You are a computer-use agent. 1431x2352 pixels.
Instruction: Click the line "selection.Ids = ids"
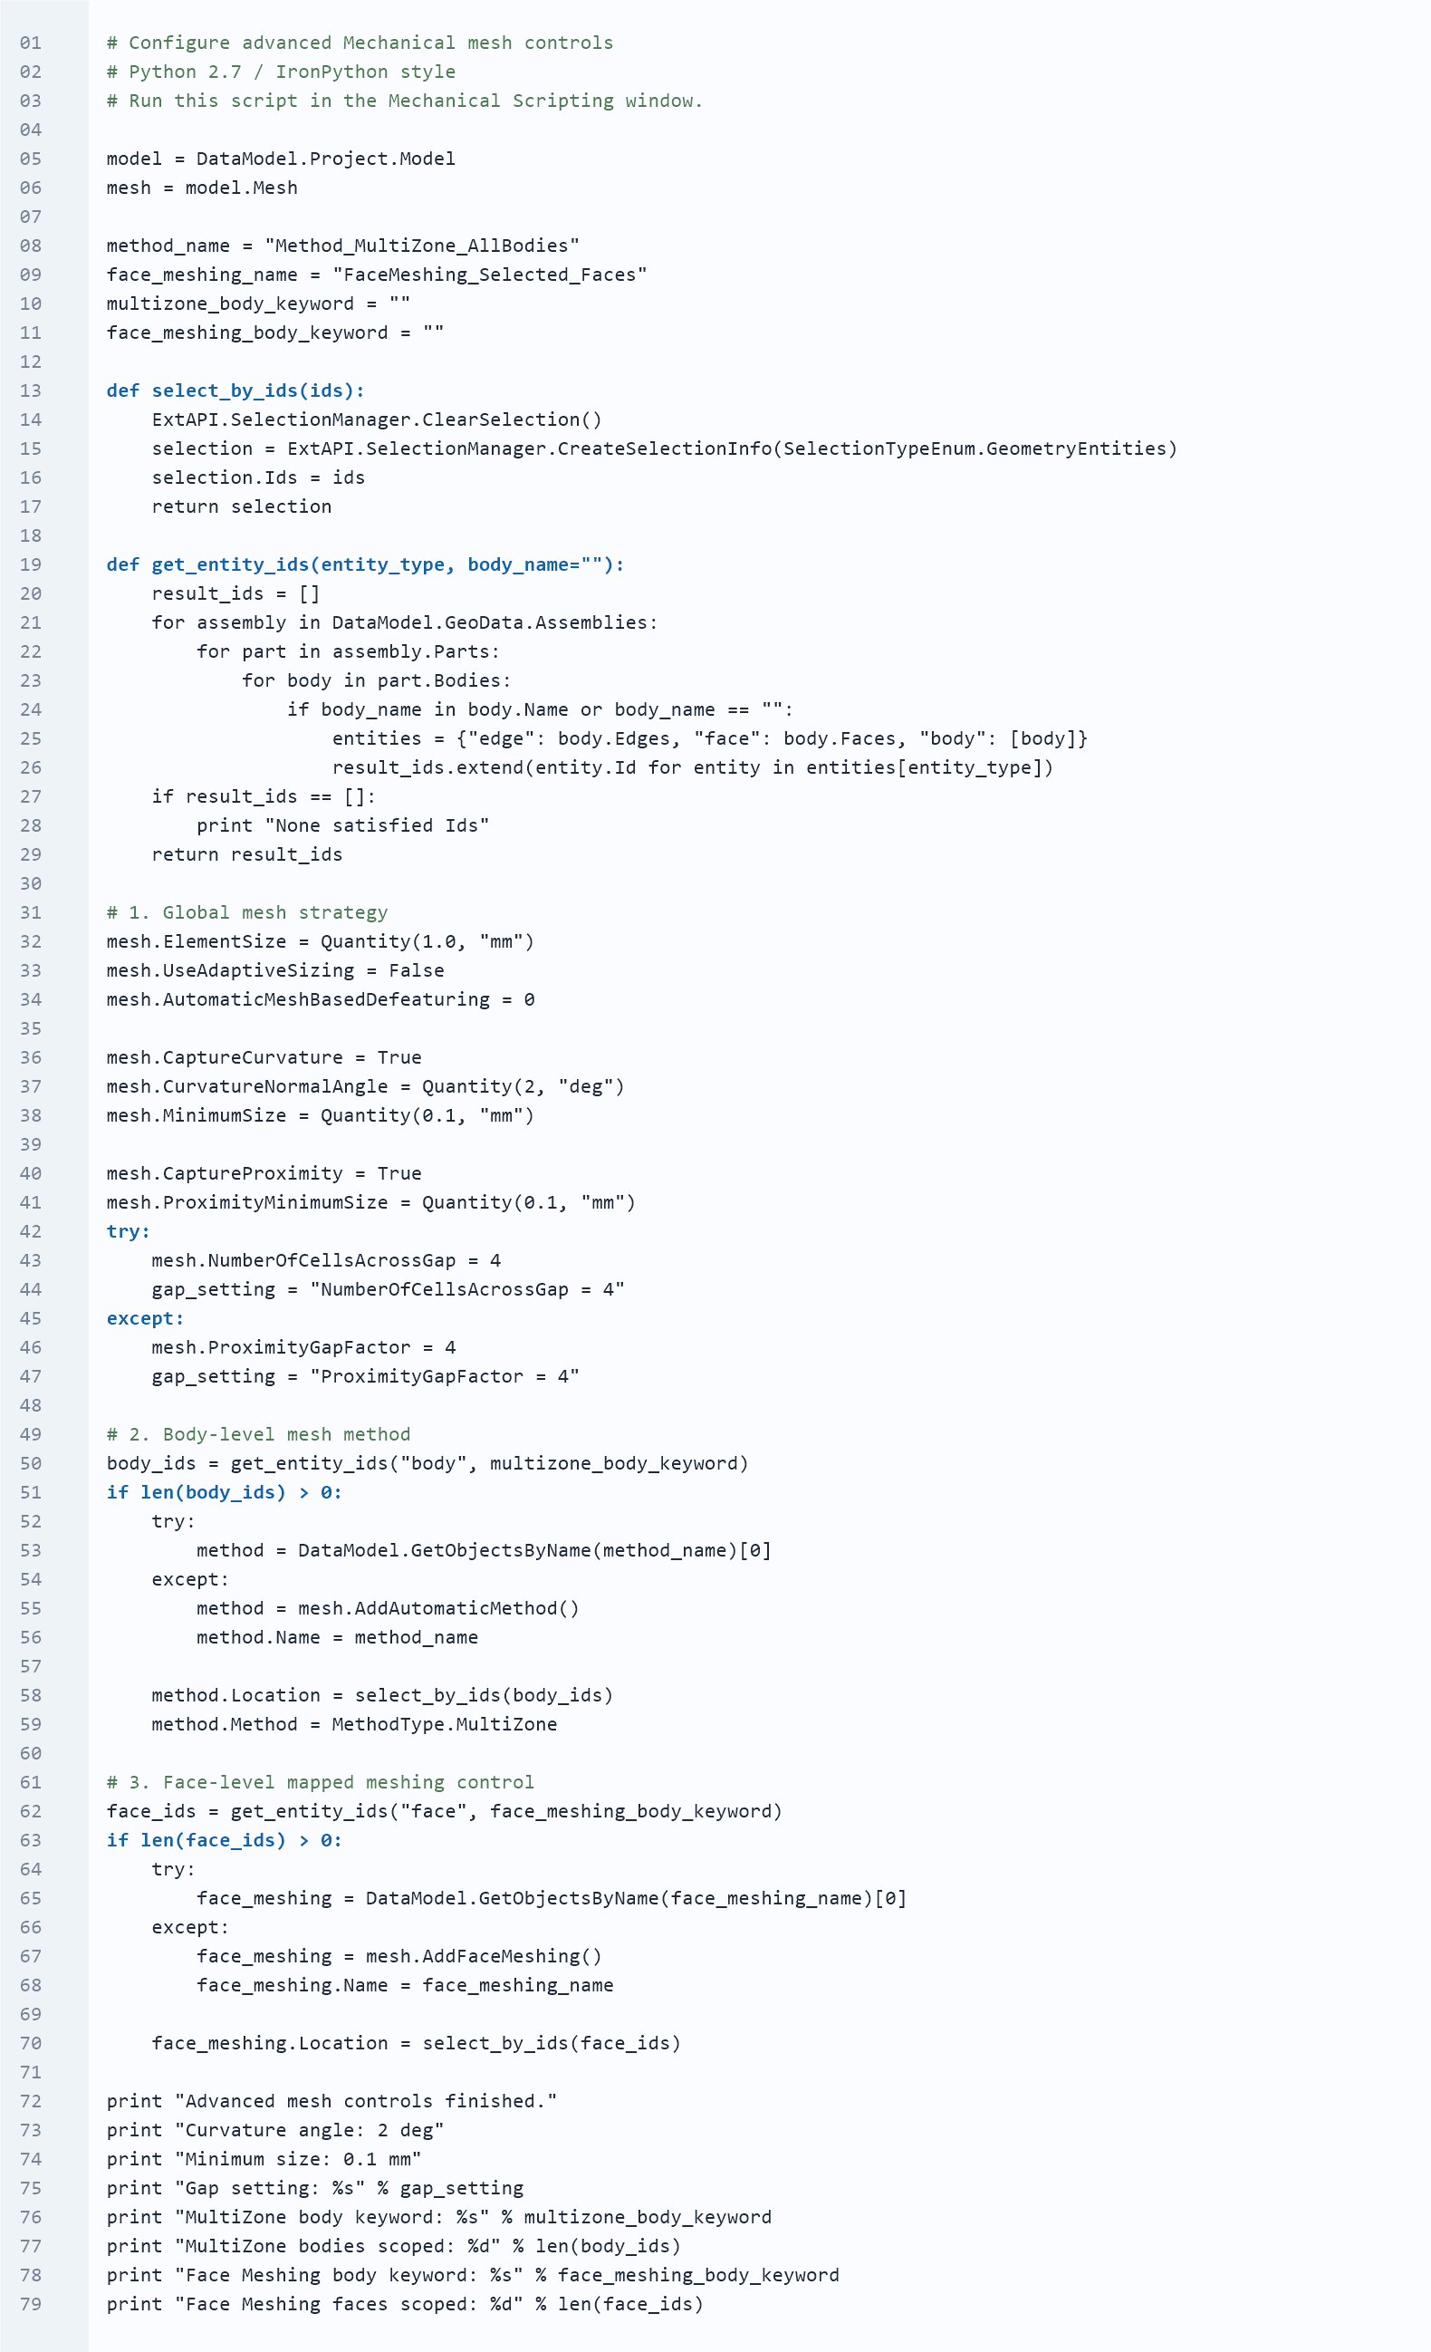click(258, 477)
